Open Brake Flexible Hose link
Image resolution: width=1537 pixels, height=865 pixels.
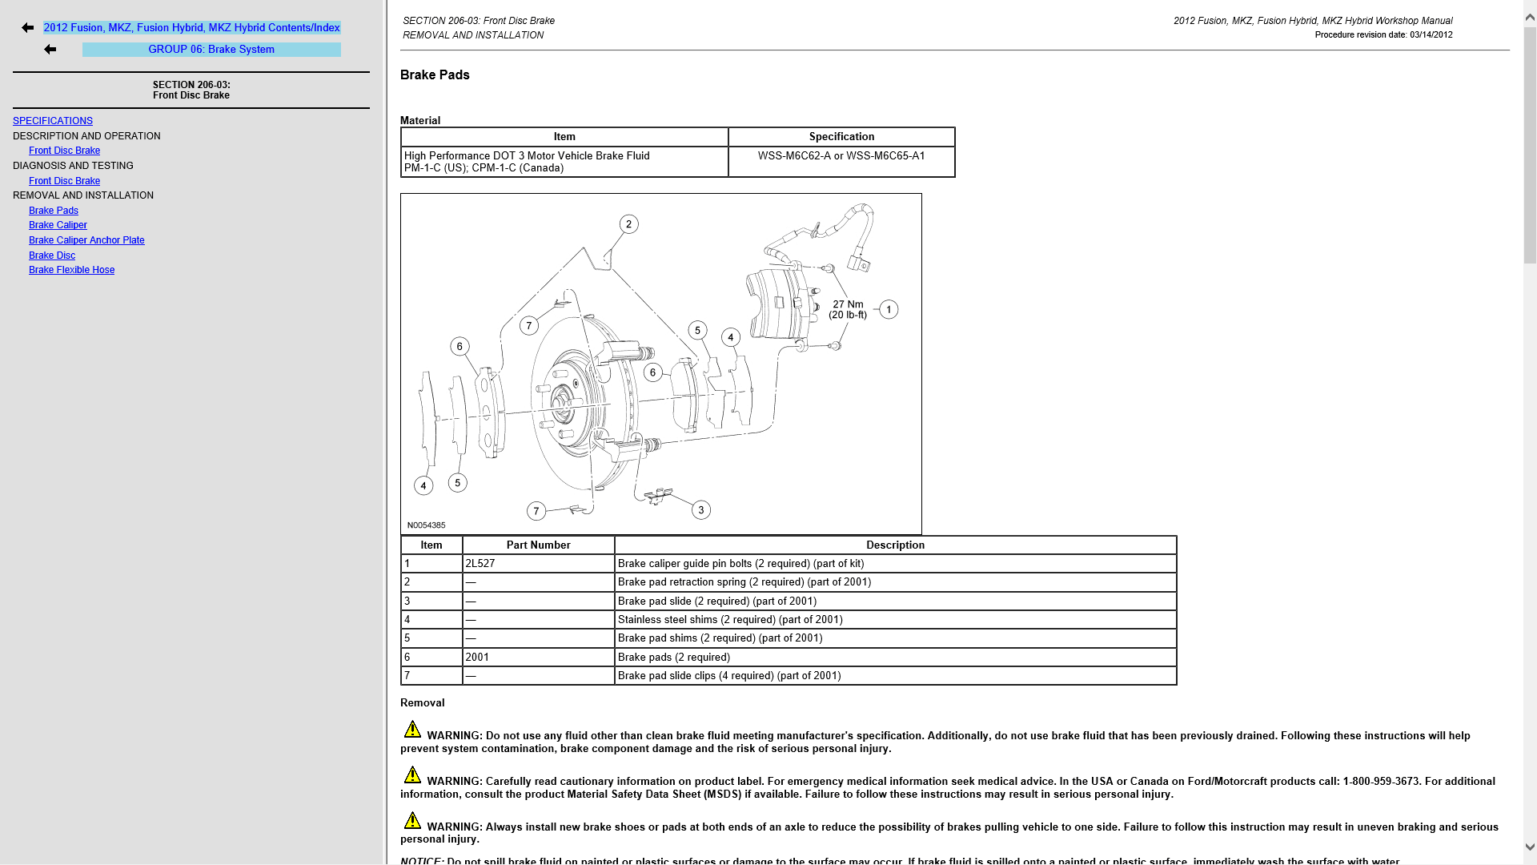point(71,270)
